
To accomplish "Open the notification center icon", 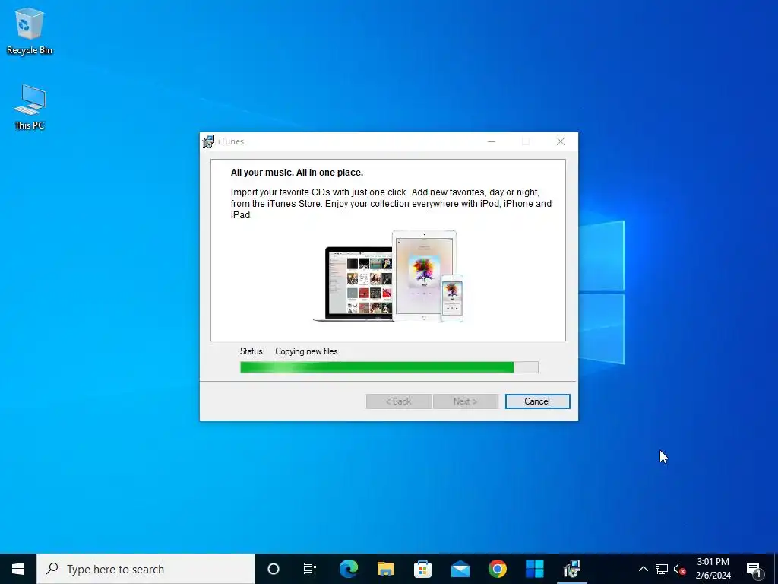I will click(754, 569).
